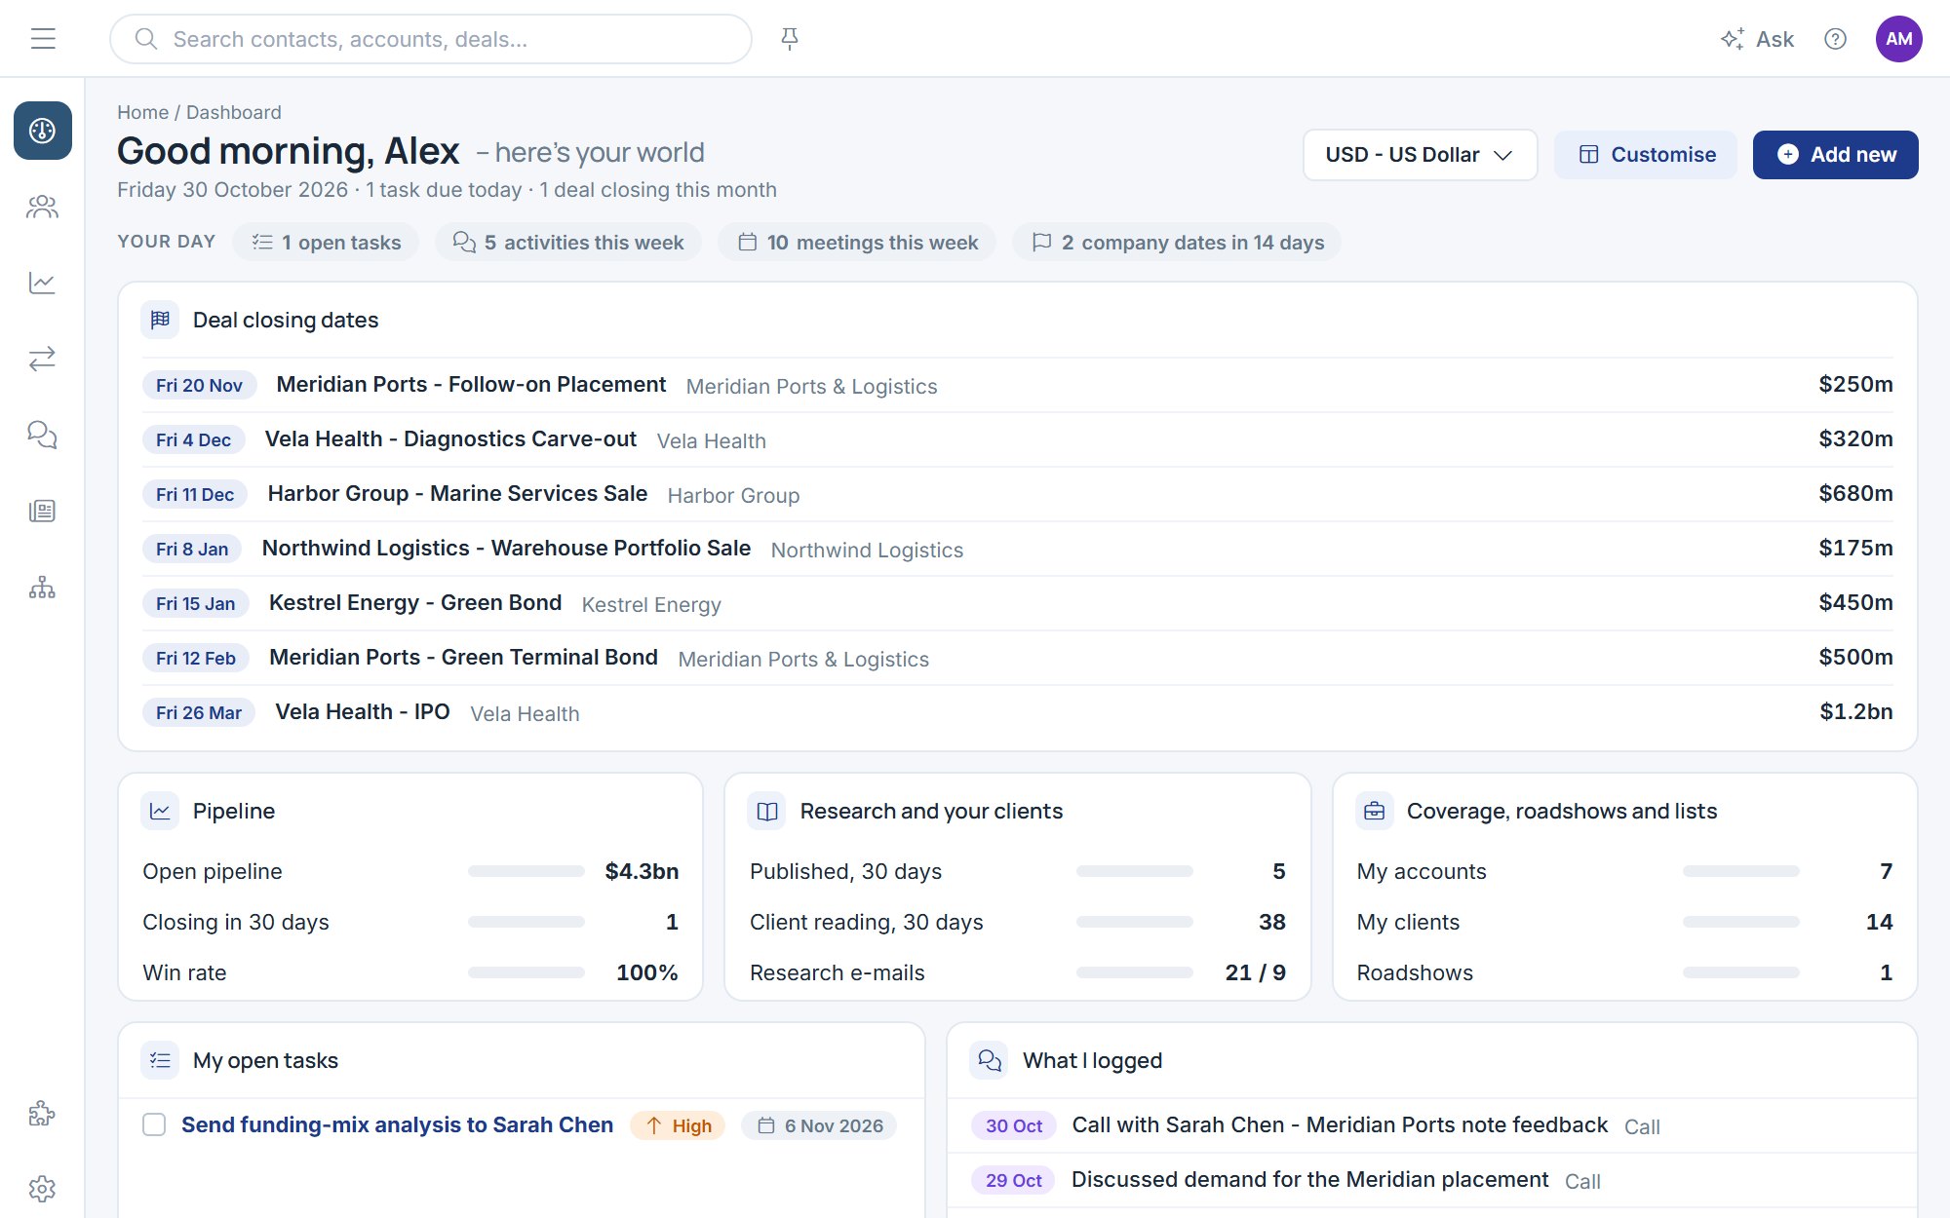1950x1218 pixels.
Task: Click the My accounts progress bar
Action: [x=1741, y=871]
